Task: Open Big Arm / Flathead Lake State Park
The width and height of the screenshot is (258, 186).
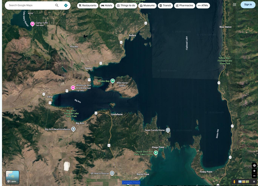Action: coord(71,113)
